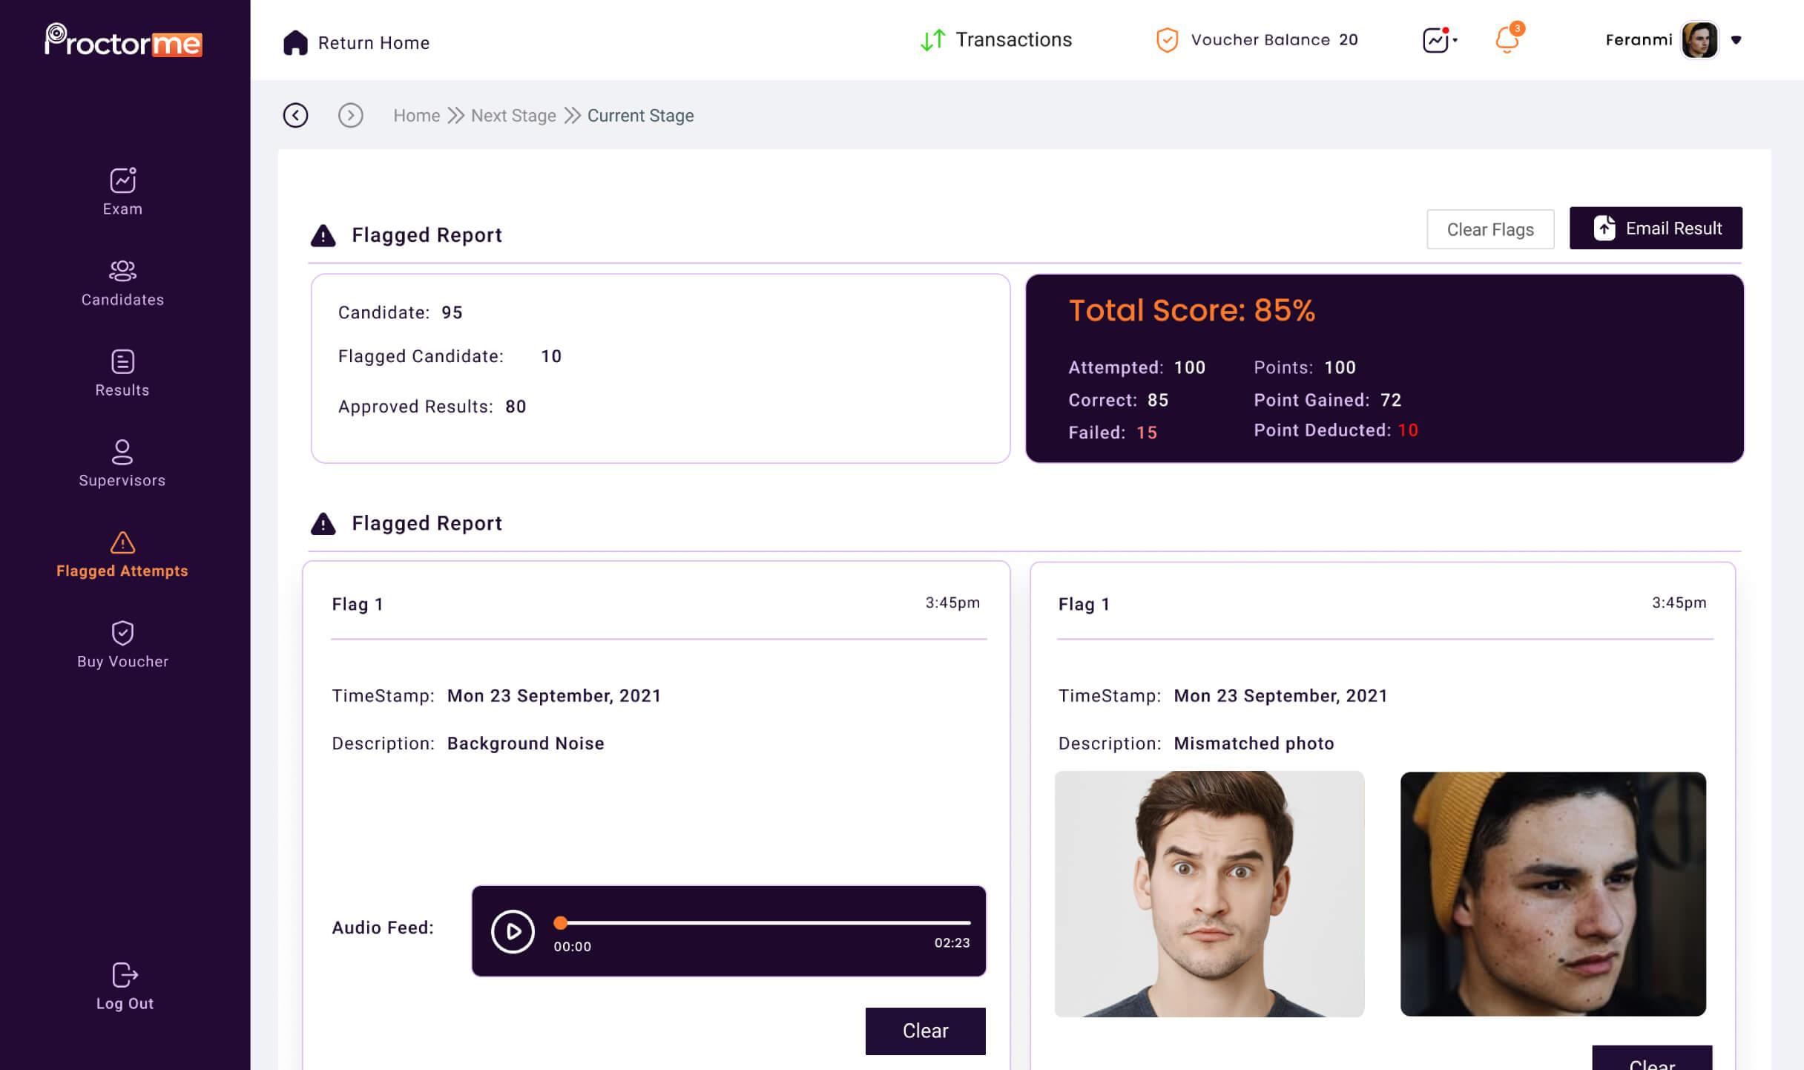Expand the small arrow beside analytics icon

(x=1455, y=40)
